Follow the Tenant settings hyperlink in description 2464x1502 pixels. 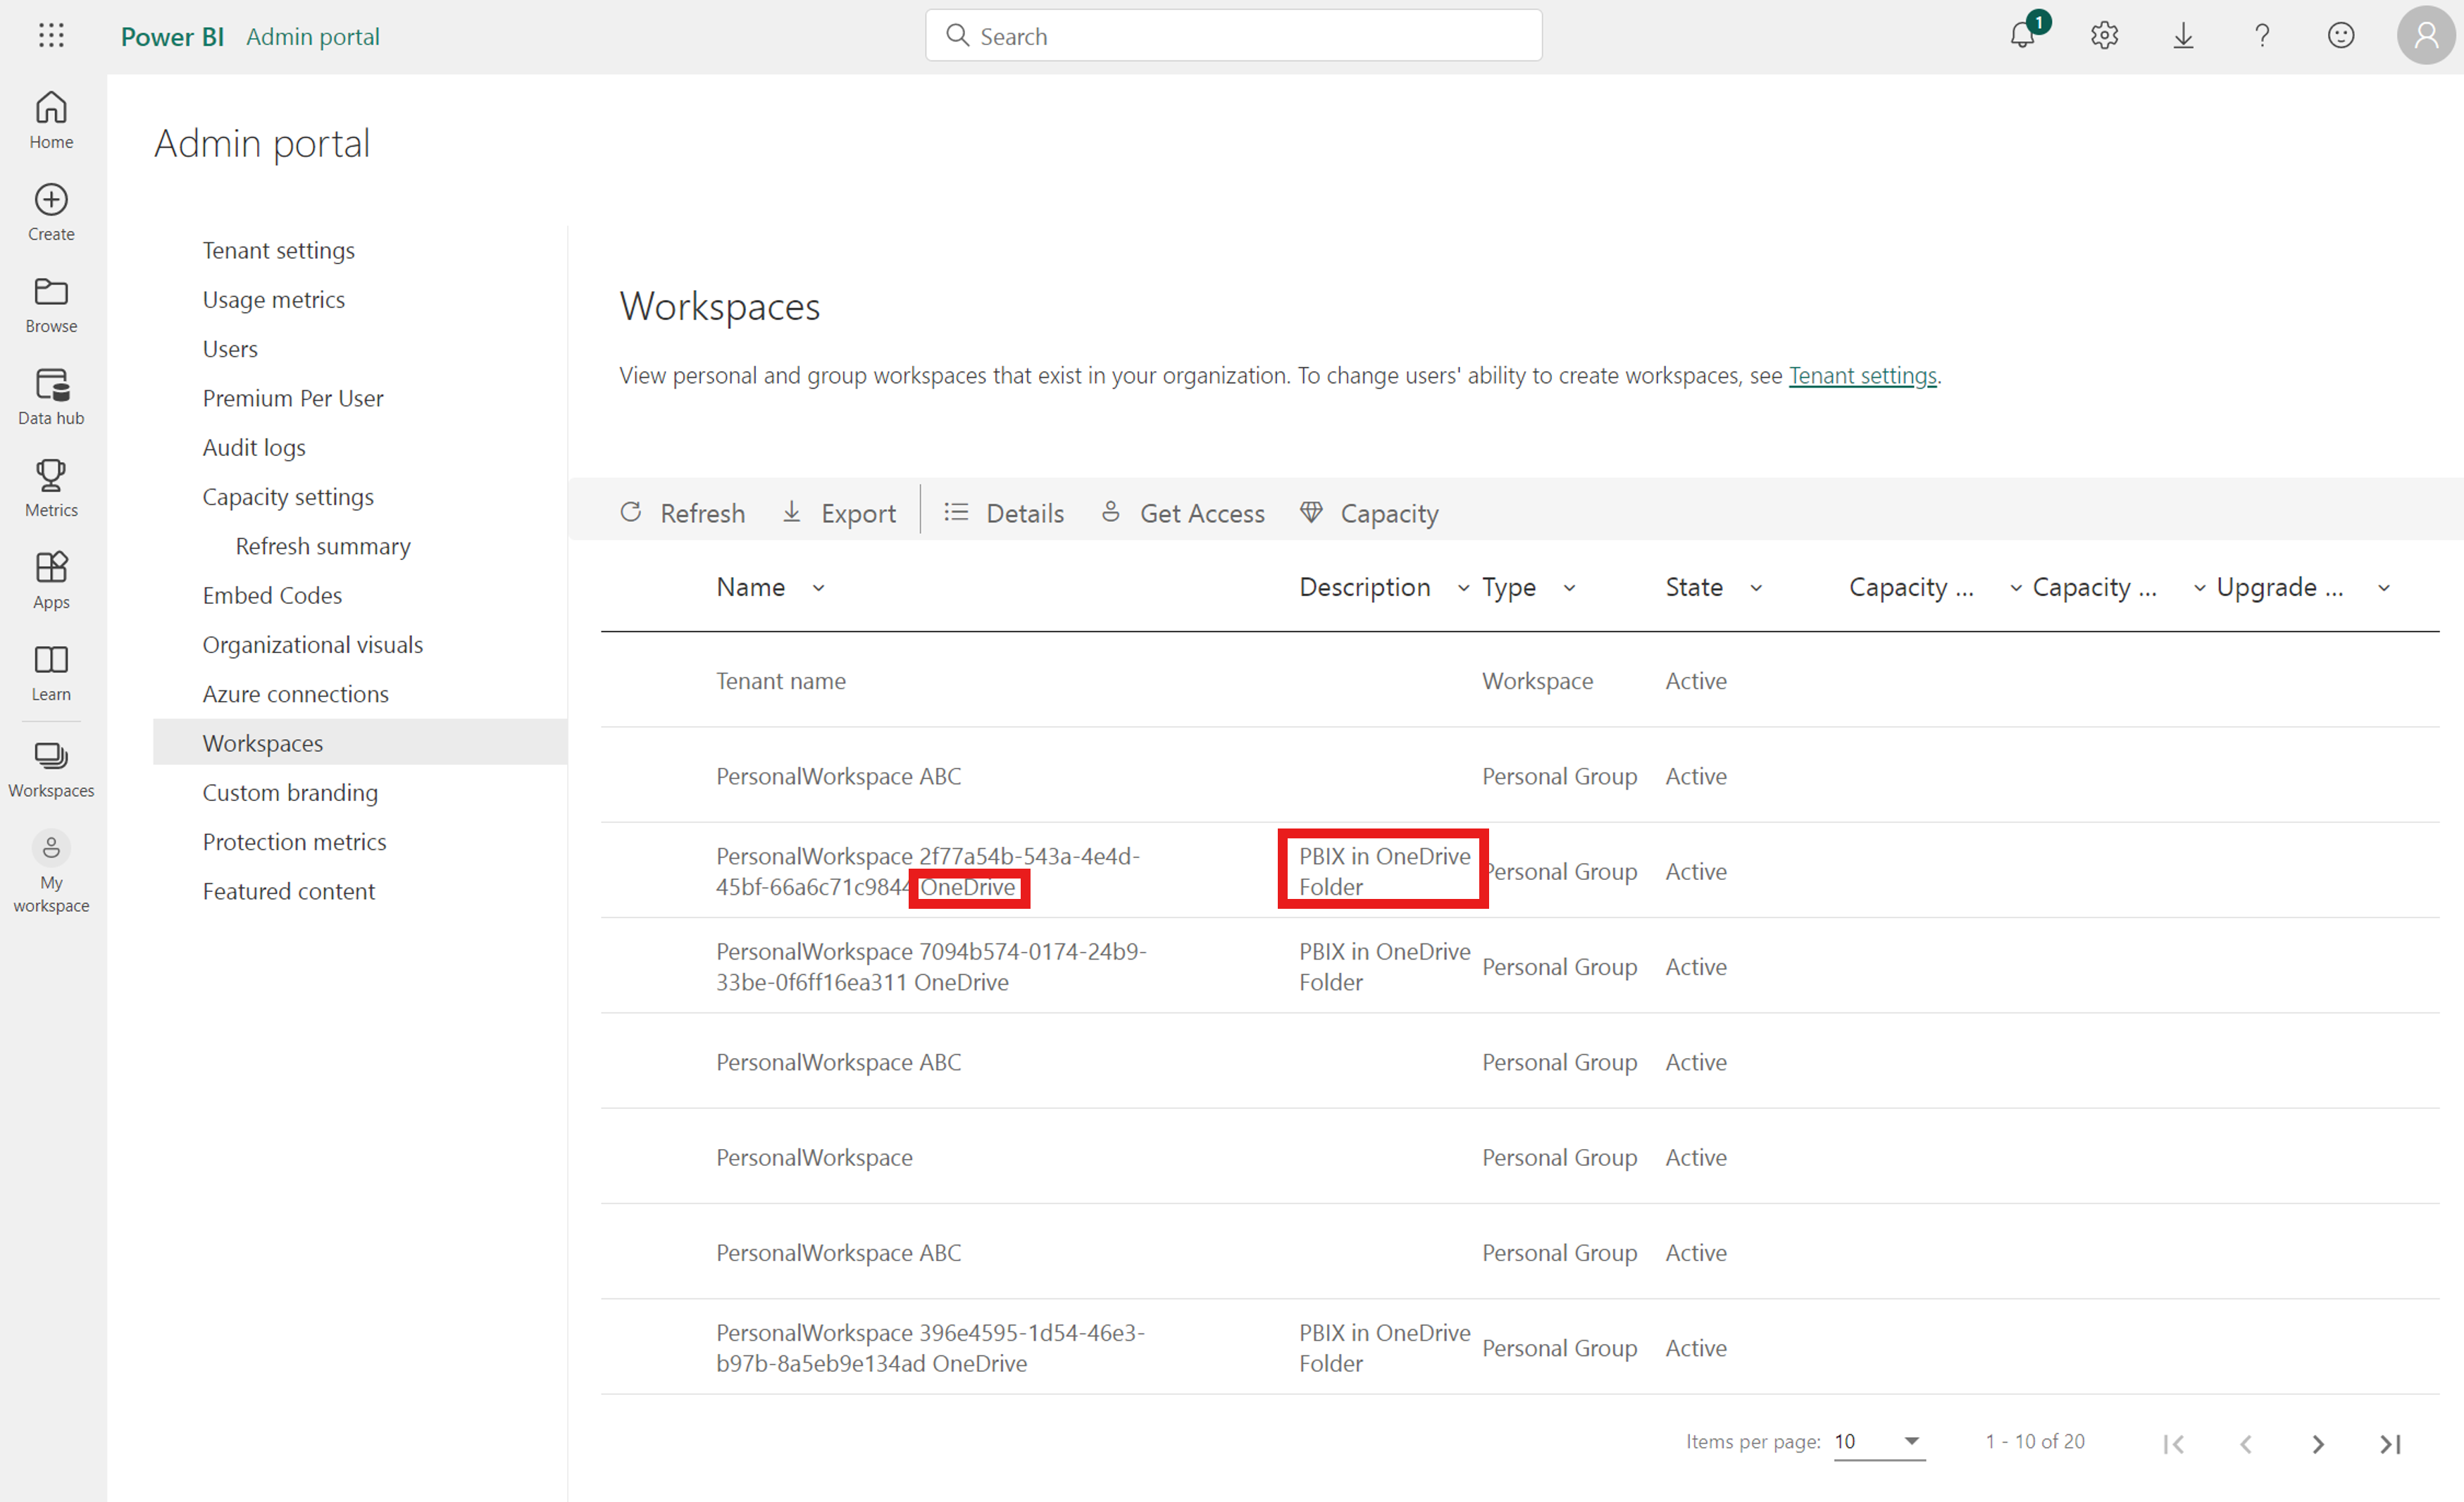1862,375
